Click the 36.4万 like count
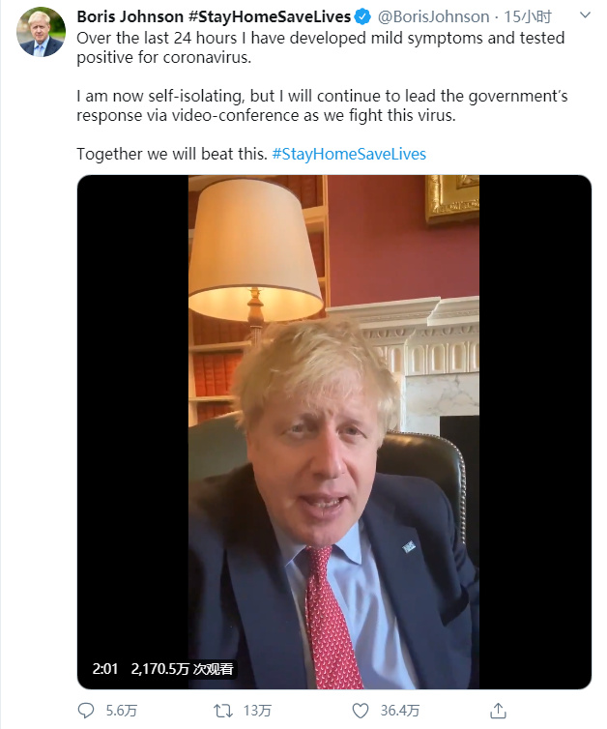The height and width of the screenshot is (729, 607). coord(400,711)
